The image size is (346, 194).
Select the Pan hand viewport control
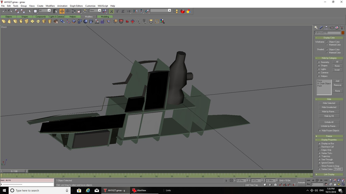335,184
